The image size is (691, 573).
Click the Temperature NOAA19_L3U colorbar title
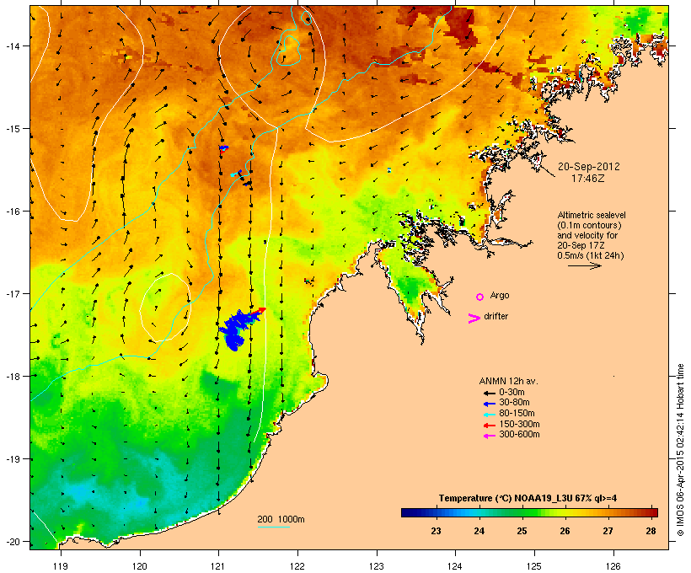pyautogui.click(x=528, y=498)
